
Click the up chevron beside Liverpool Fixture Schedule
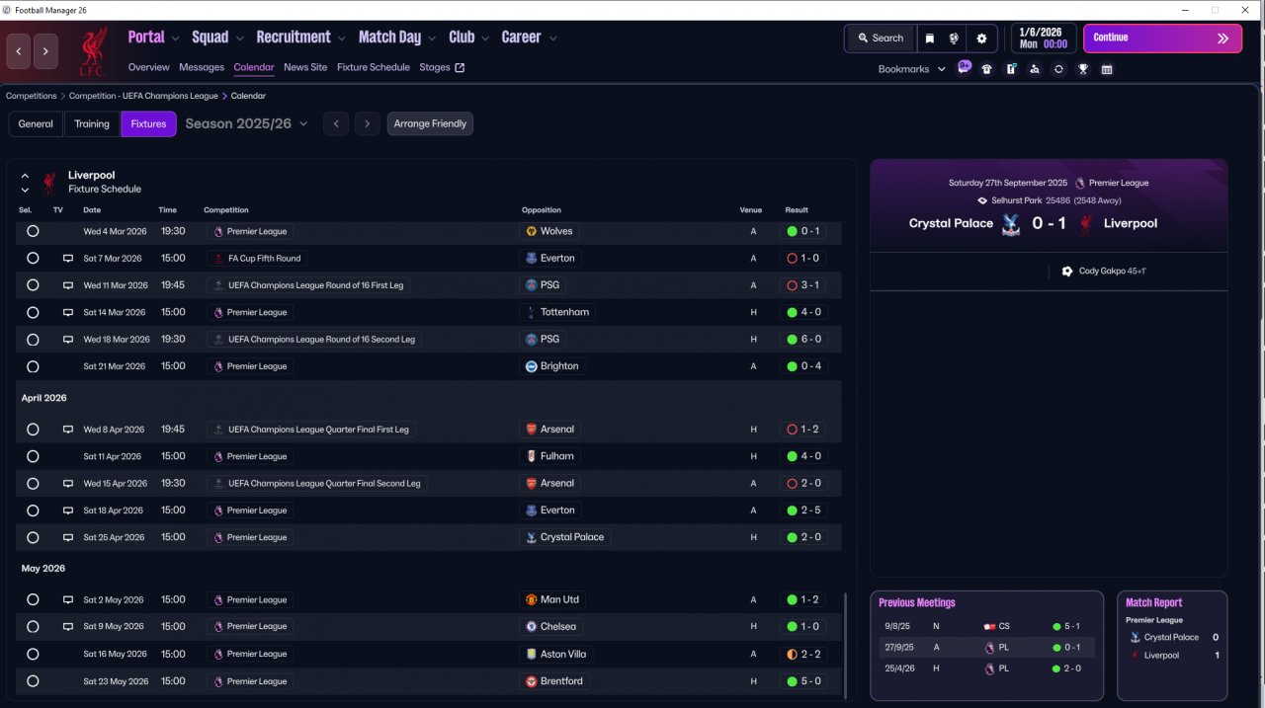coord(25,176)
